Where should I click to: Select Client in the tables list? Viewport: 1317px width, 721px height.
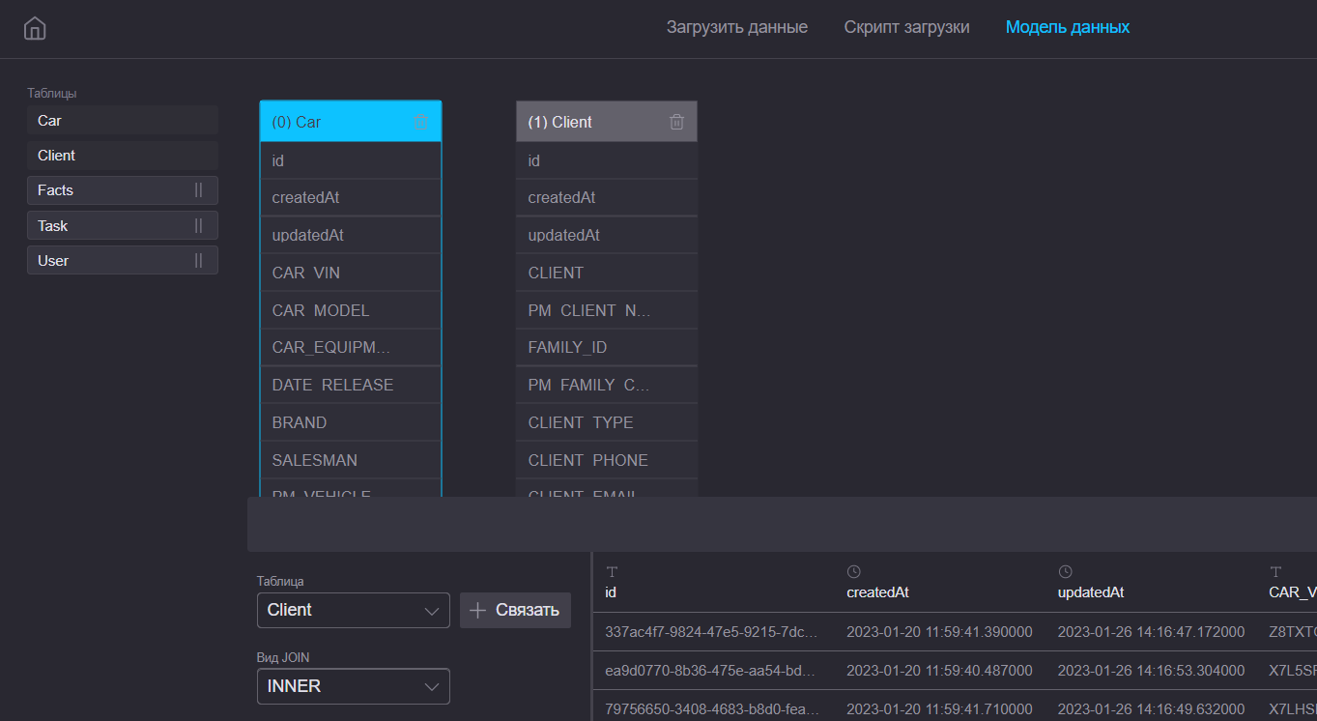pyautogui.click(x=123, y=156)
